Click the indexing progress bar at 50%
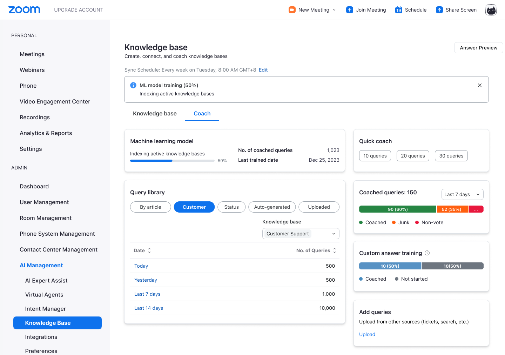 172,161
